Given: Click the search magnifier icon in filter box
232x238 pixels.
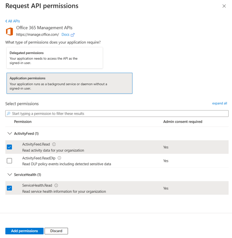Looking at the screenshot, I should coord(9,113).
